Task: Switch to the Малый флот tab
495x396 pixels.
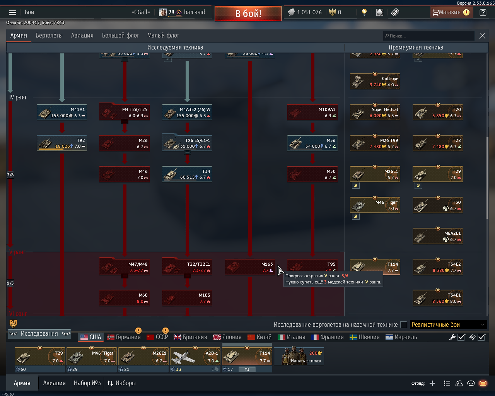Action: [x=163, y=36]
